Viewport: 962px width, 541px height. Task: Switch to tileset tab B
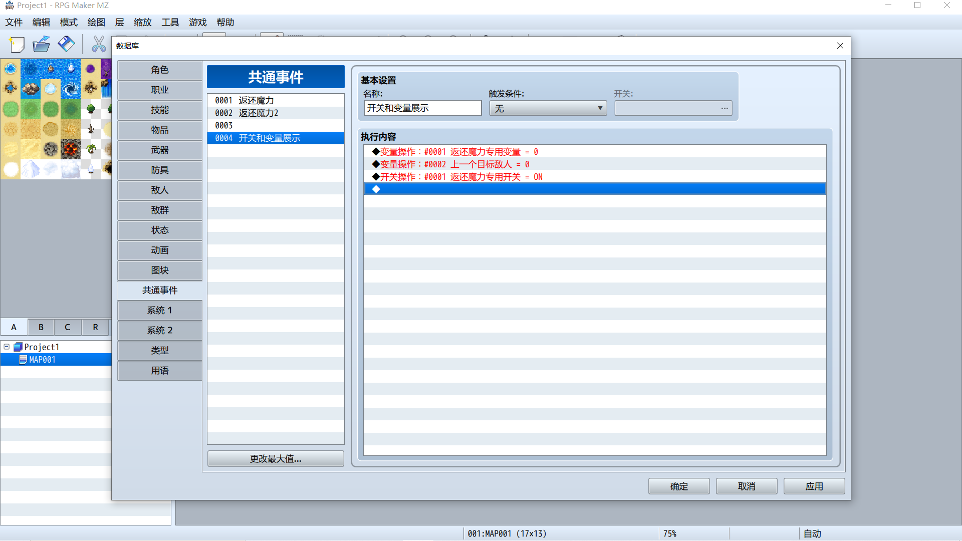coord(41,327)
